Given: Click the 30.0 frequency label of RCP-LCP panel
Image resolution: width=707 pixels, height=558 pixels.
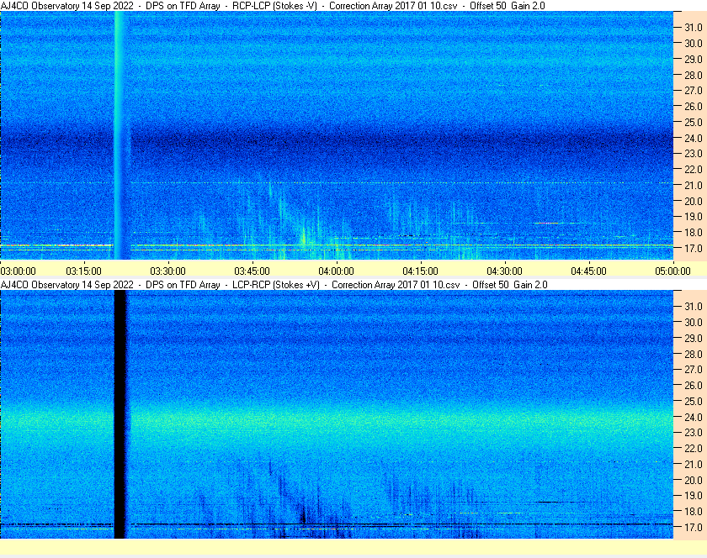Looking at the screenshot, I should pos(694,43).
